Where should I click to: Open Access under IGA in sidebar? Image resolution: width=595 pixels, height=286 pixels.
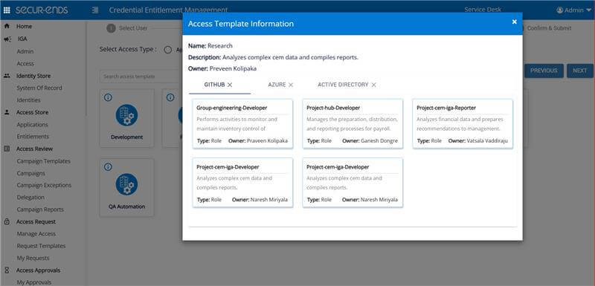25,64
